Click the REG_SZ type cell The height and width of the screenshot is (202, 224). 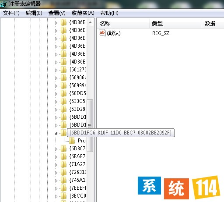point(161,33)
